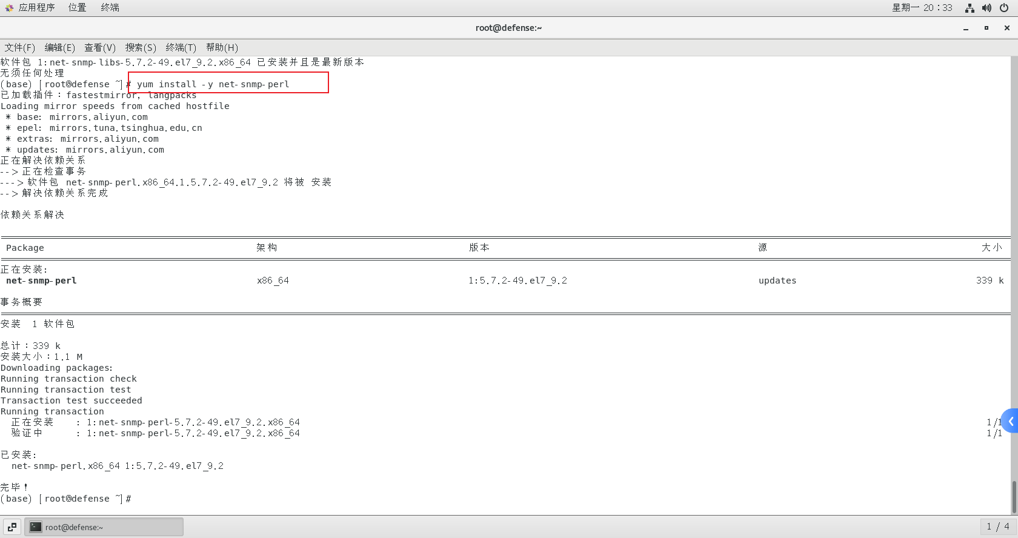Click the 'Loading mirror speeds from cached hostfile' line
This screenshot has width=1018, height=538.
click(115, 106)
